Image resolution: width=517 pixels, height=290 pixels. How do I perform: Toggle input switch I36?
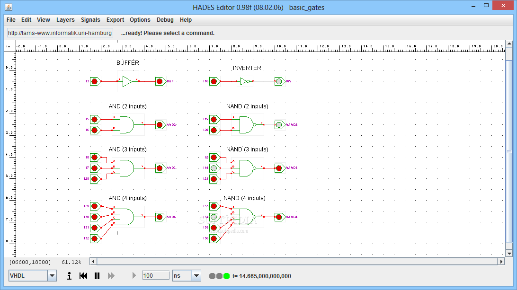[214, 238]
